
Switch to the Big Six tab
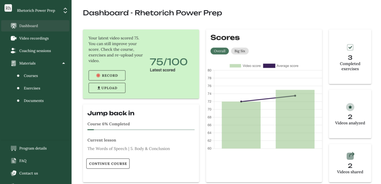(240, 51)
